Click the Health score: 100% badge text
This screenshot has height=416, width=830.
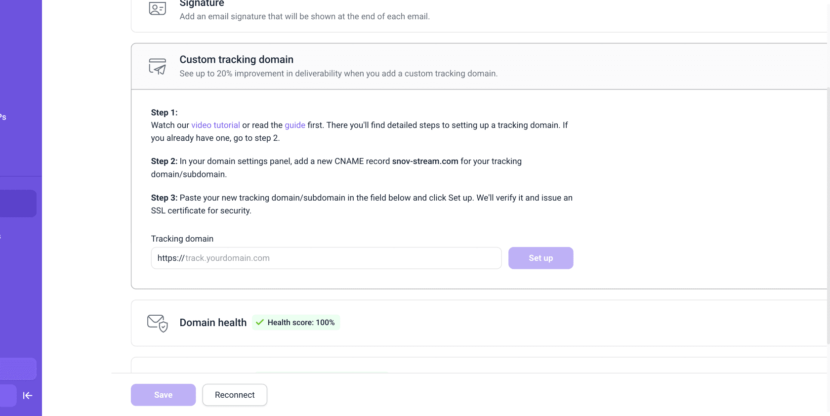pos(301,323)
